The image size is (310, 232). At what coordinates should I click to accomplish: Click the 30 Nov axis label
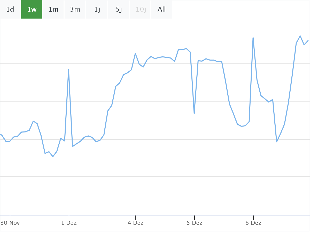[x=10, y=223]
